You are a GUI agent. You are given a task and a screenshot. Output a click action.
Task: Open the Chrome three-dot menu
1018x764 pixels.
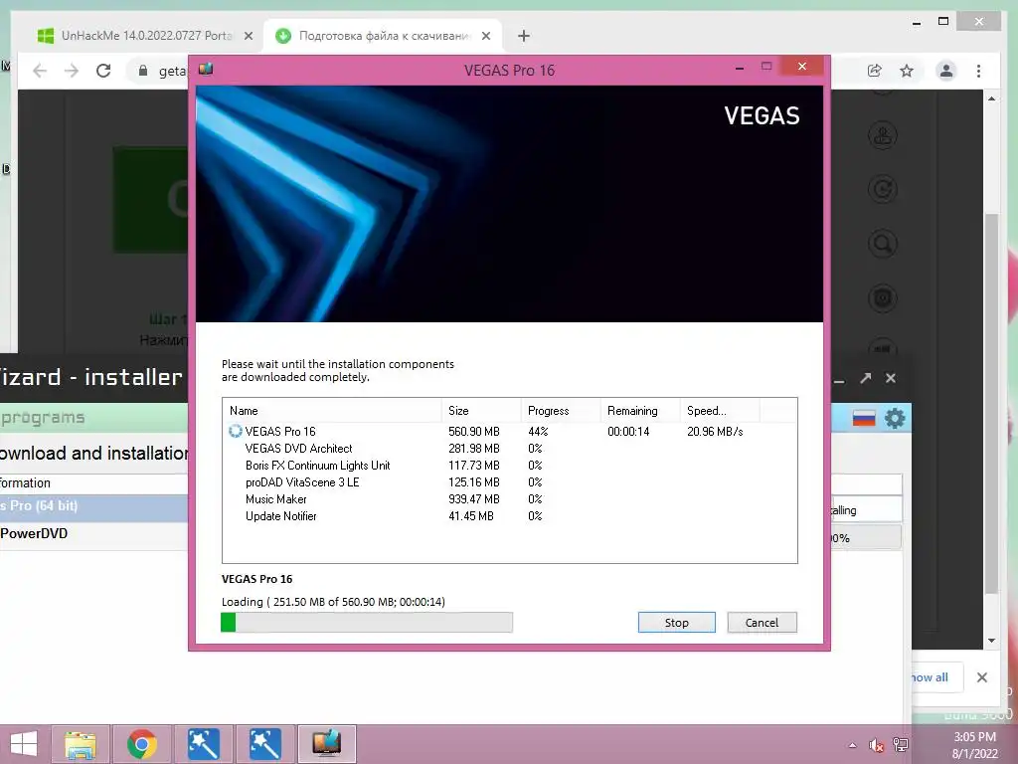pos(978,71)
